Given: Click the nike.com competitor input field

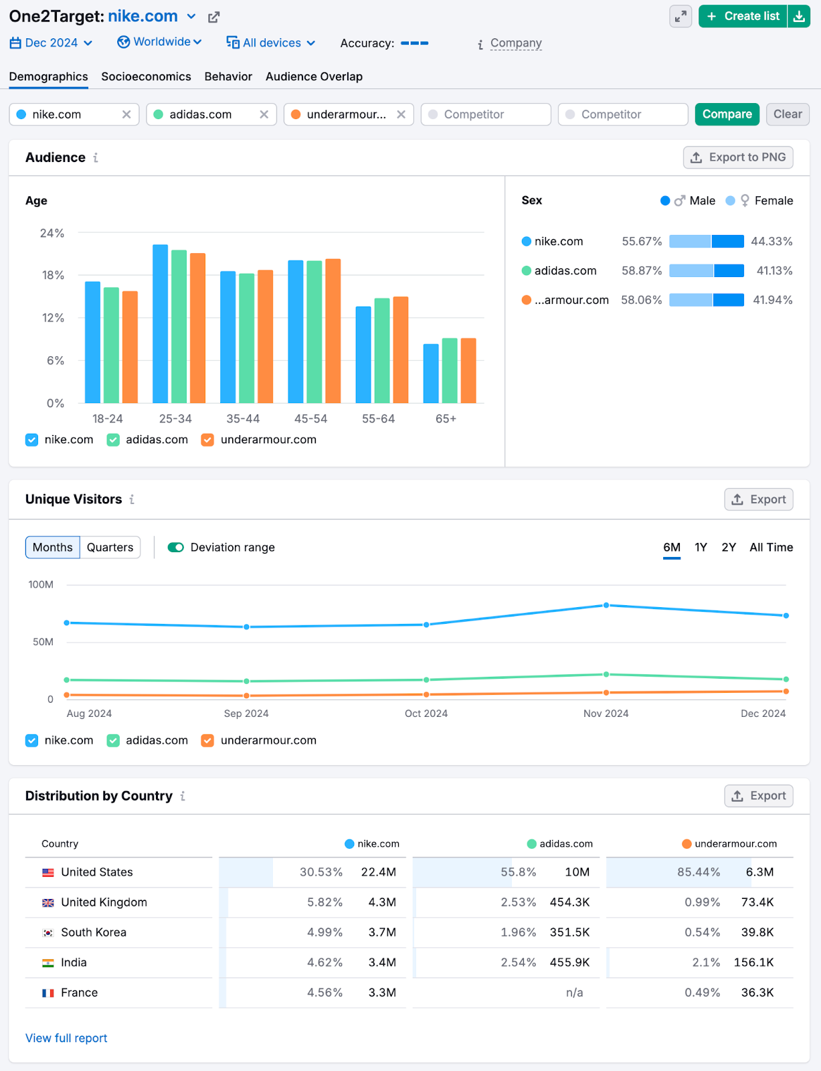Looking at the screenshot, I should (74, 114).
